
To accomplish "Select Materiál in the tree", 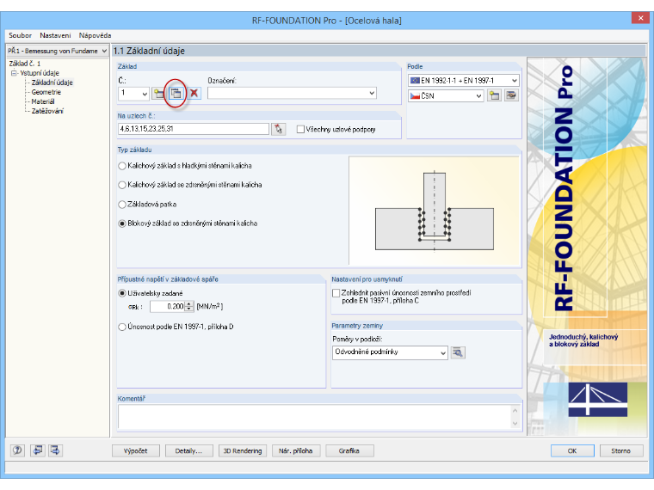I will pos(43,101).
